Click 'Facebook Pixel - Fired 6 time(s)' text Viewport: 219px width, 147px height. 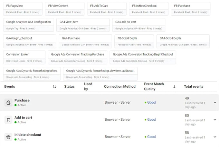coord(23,12)
